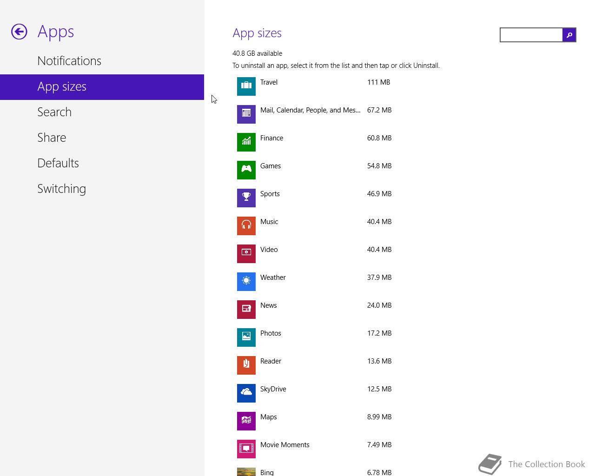Click the 7.49 MB size value
Screen dimensions: 595x476
click(x=379, y=445)
